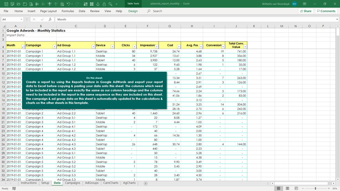This screenshot has height=191, width=340.
Task: Click the print preview page icon in quick access toolbar
Action: tap(31, 4)
